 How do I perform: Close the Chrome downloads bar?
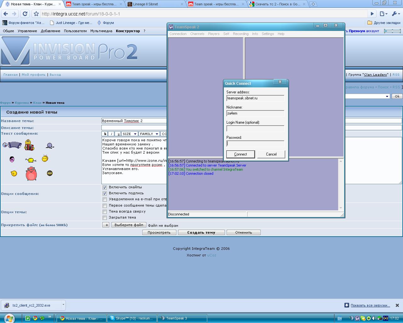[x=397, y=305]
